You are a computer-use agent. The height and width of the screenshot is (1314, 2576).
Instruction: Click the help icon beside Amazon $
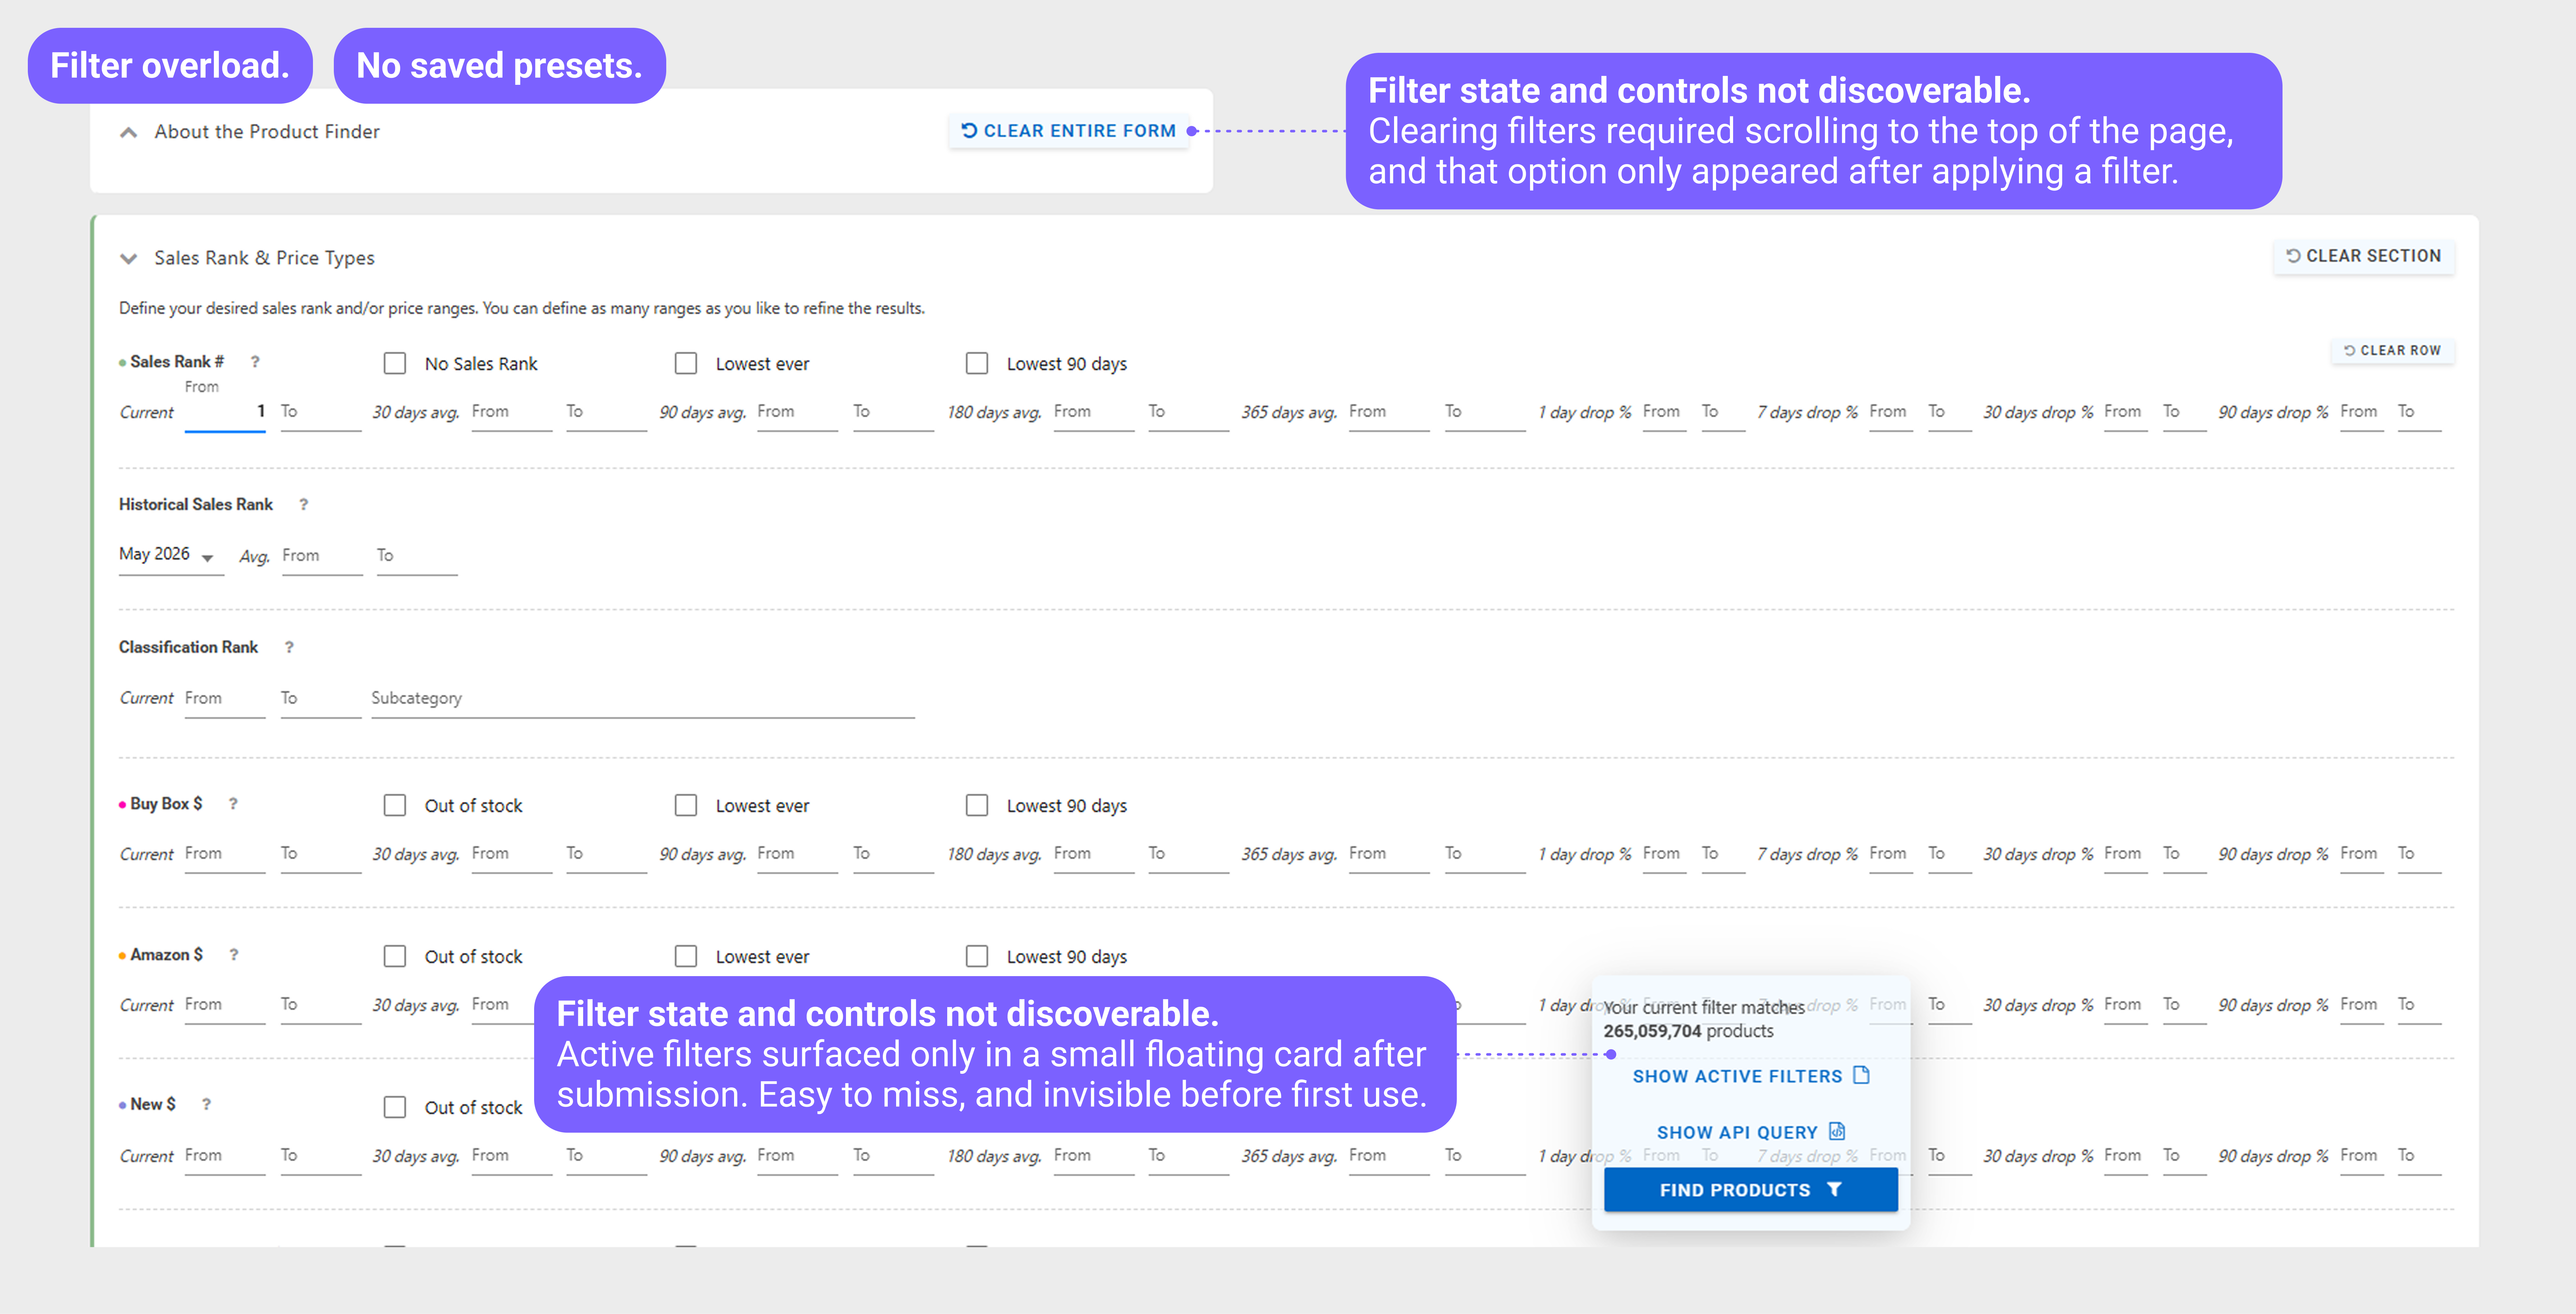point(234,955)
